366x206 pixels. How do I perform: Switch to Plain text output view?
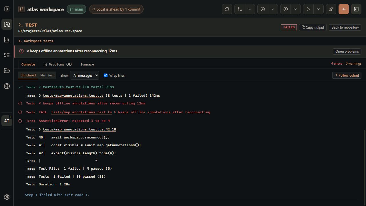[x=47, y=75]
